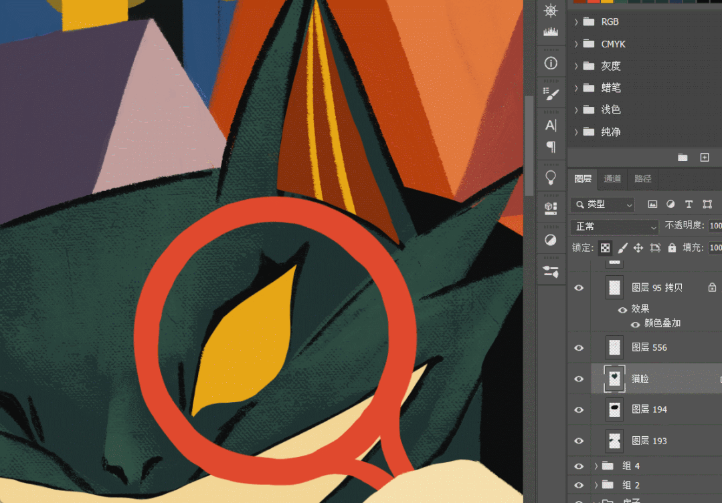Image resolution: width=722 pixels, height=503 pixels.
Task: Expand the 纯净 swatch folder
Action: pyautogui.click(x=576, y=132)
